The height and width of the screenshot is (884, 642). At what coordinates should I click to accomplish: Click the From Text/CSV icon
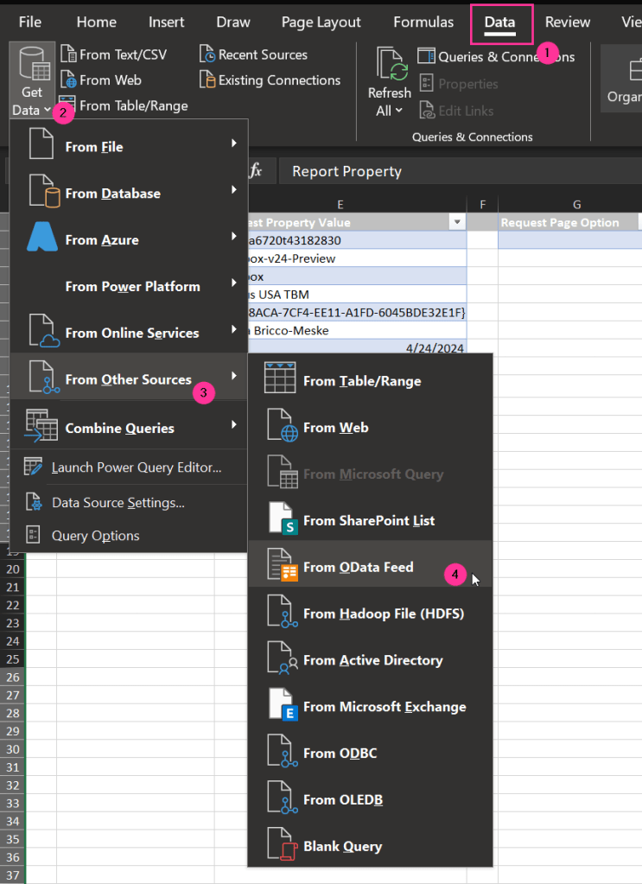click(68, 55)
